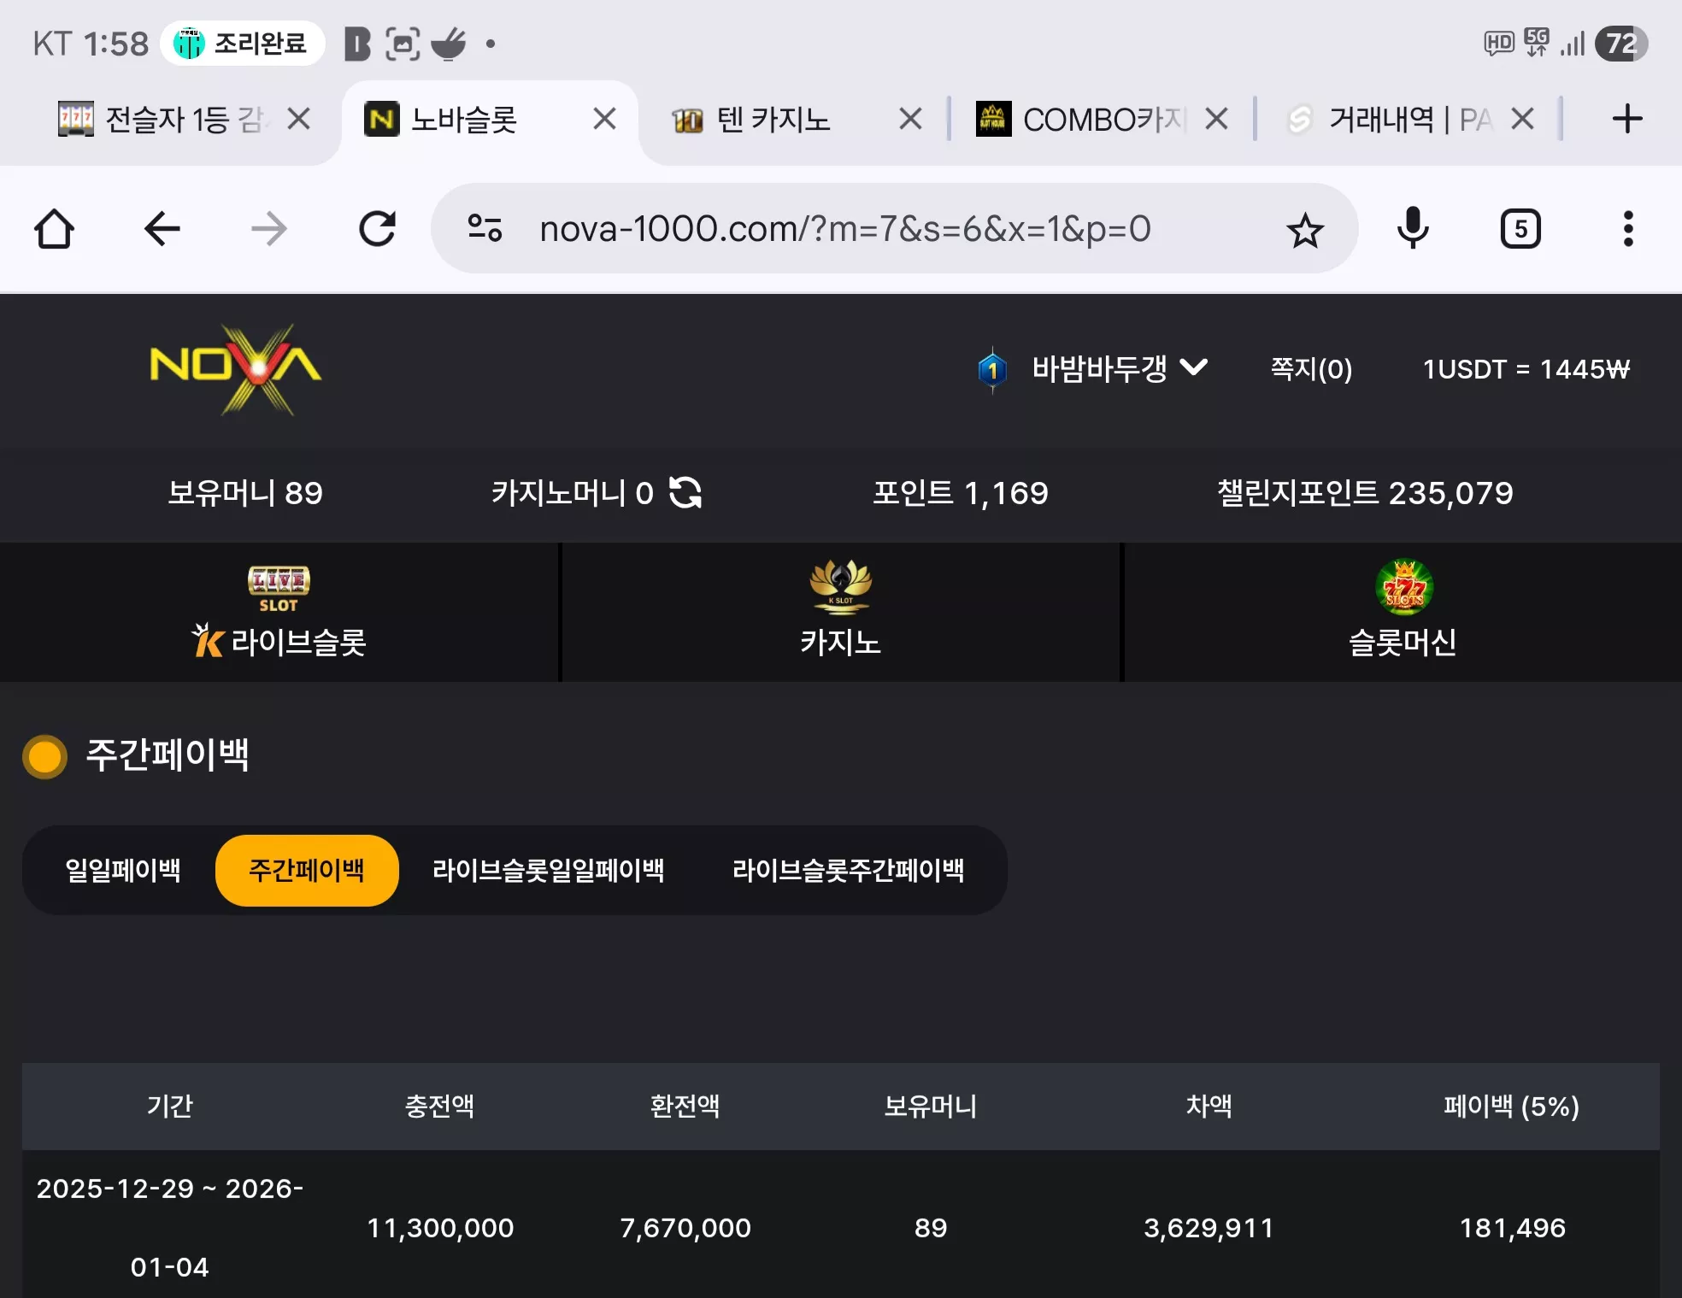Viewport: 1682px width, 1298px height.
Task: Select 라이브슬롯주간페이백 filter option
Action: click(x=849, y=870)
